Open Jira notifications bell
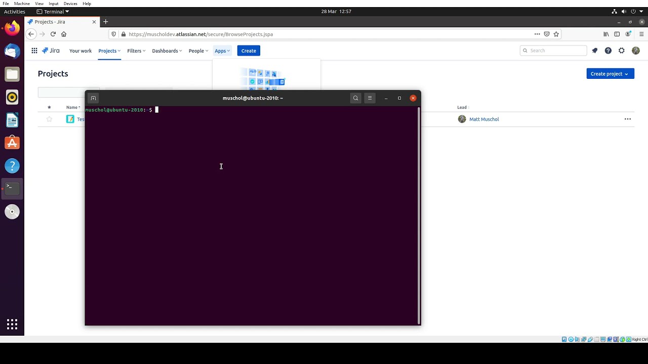Viewport: 648px width, 364px height. [595, 51]
